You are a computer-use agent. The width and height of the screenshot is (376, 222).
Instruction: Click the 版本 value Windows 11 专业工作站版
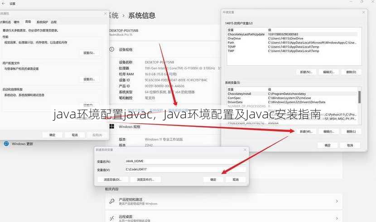(164, 139)
